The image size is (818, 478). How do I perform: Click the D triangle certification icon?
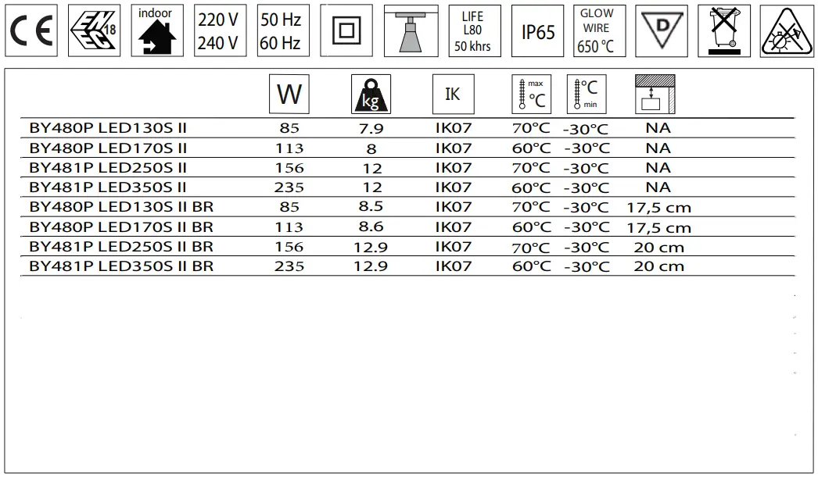pos(662,30)
